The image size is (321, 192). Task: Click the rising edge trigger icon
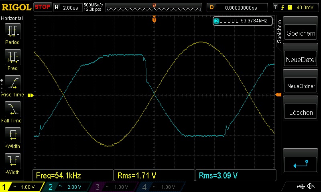pyautogui.click(x=283, y=8)
